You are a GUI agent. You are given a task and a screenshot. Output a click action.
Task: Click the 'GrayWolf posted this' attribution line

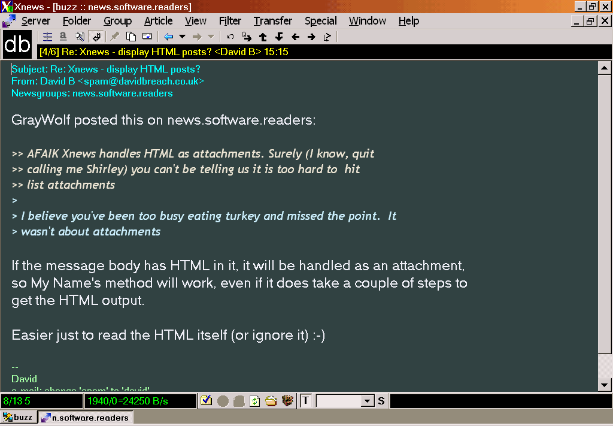coord(163,120)
